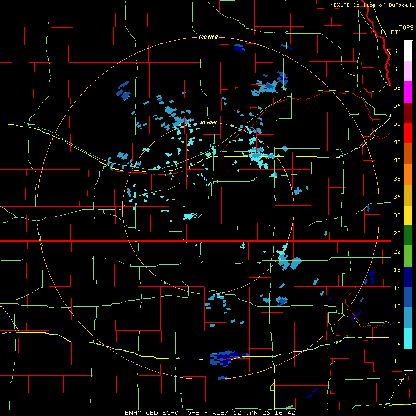Click the '42' legend value
This screenshot has height=416, width=416.
(x=397, y=160)
